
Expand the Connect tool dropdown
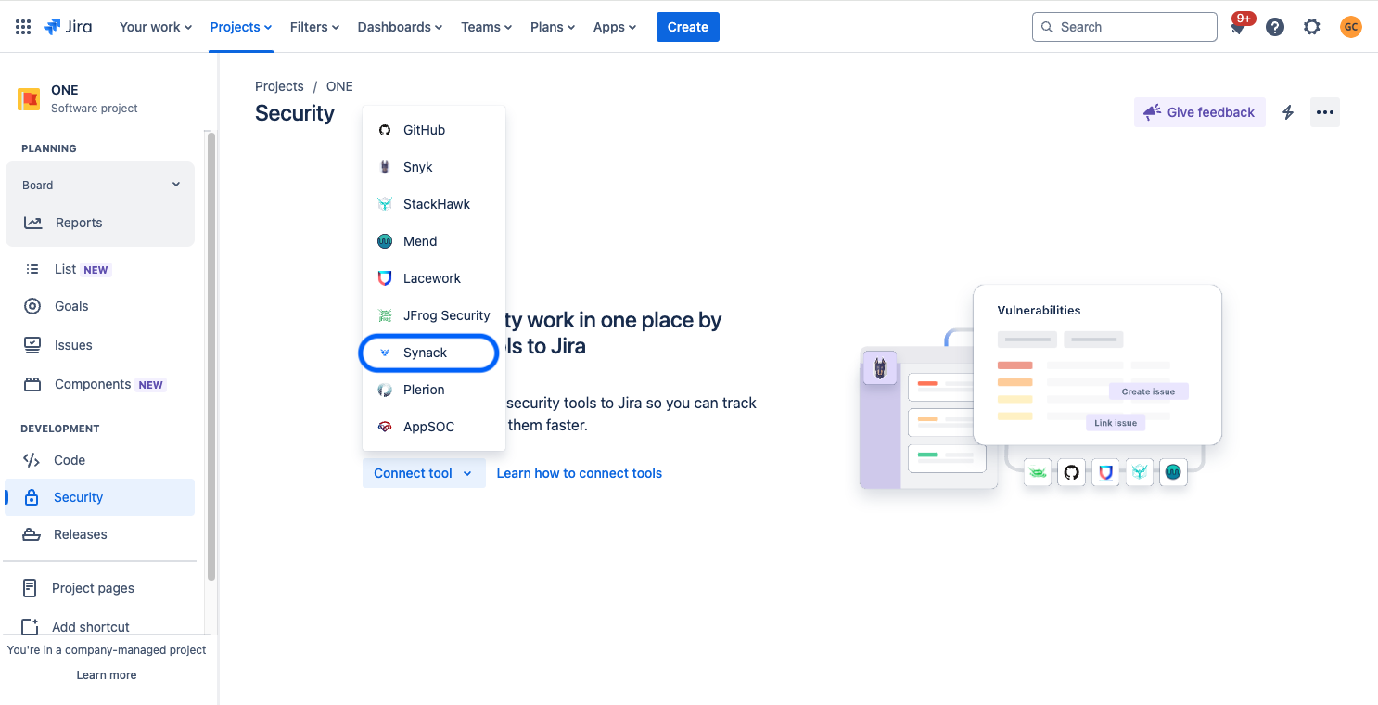click(x=423, y=473)
